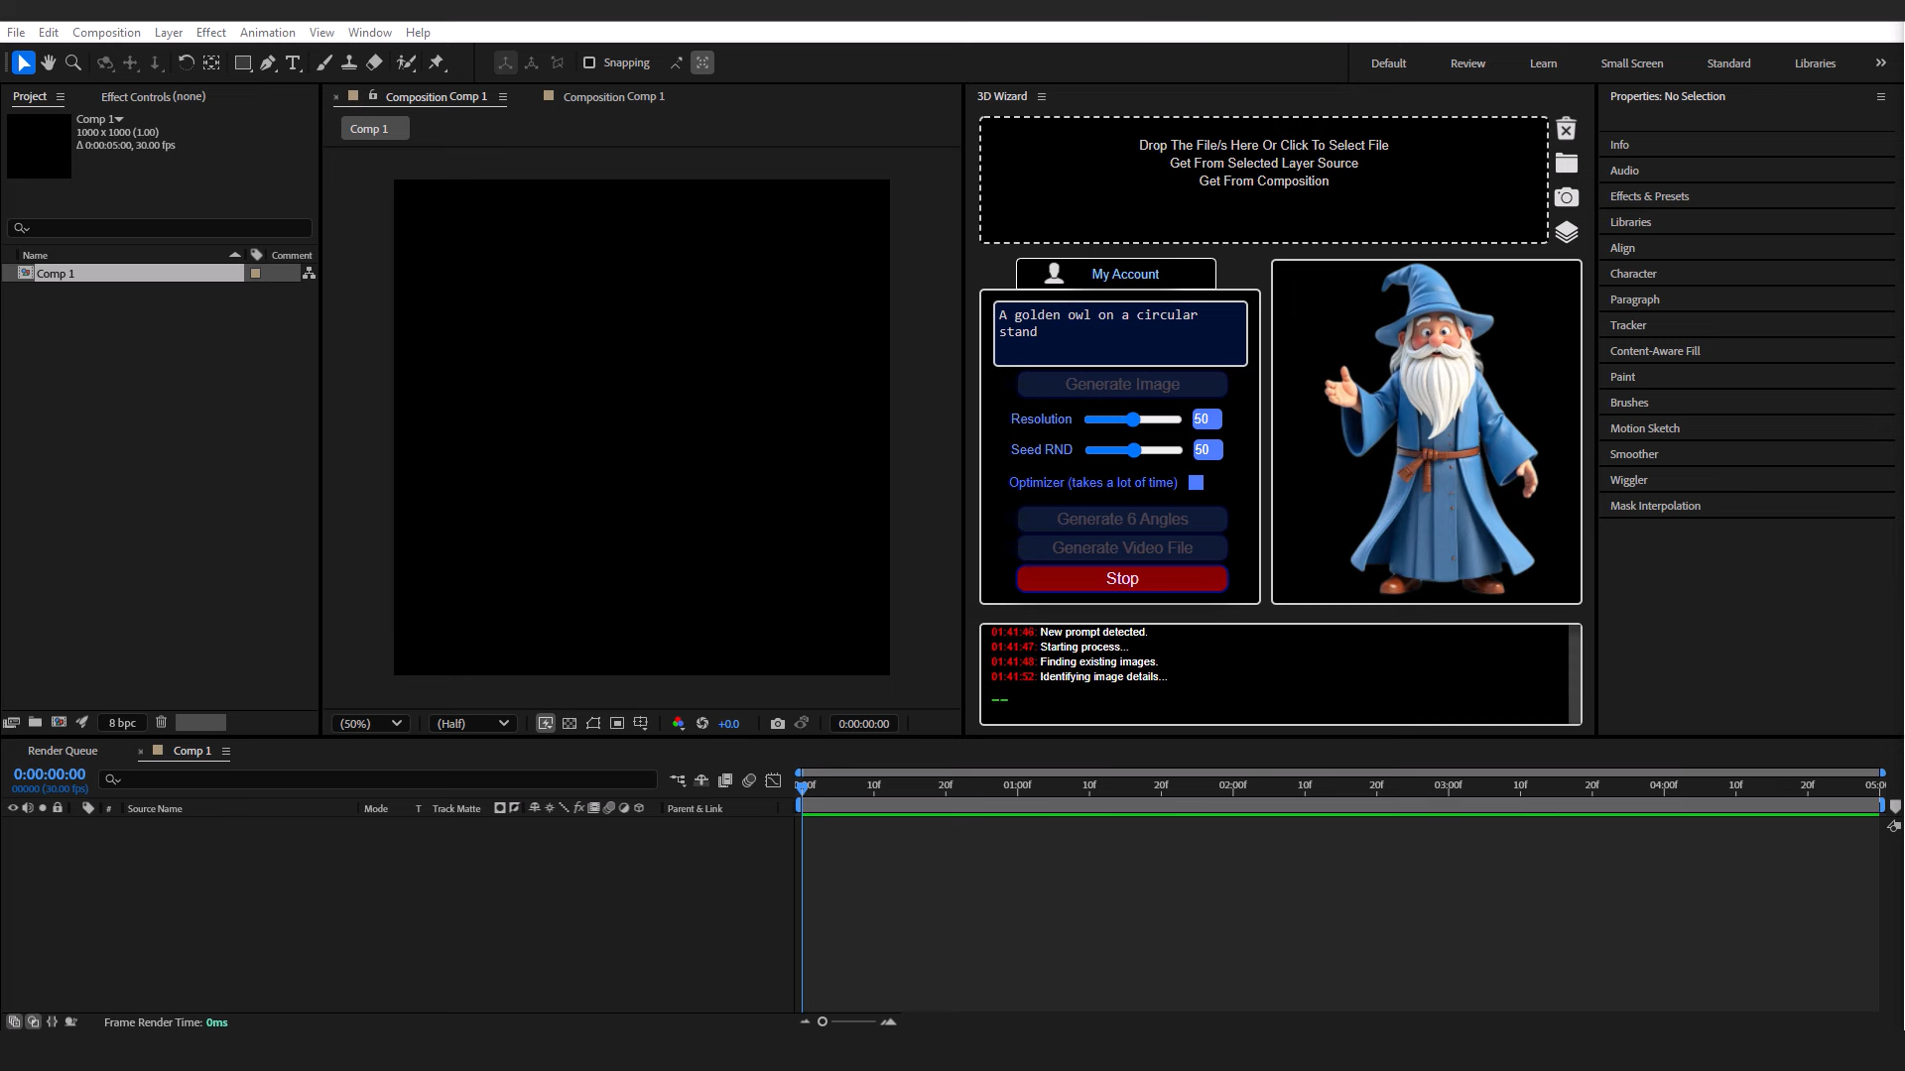The height and width of the screenshot is (1071, 1905).
Task: Toggle transparency grid in viewer
Action: 570,724
